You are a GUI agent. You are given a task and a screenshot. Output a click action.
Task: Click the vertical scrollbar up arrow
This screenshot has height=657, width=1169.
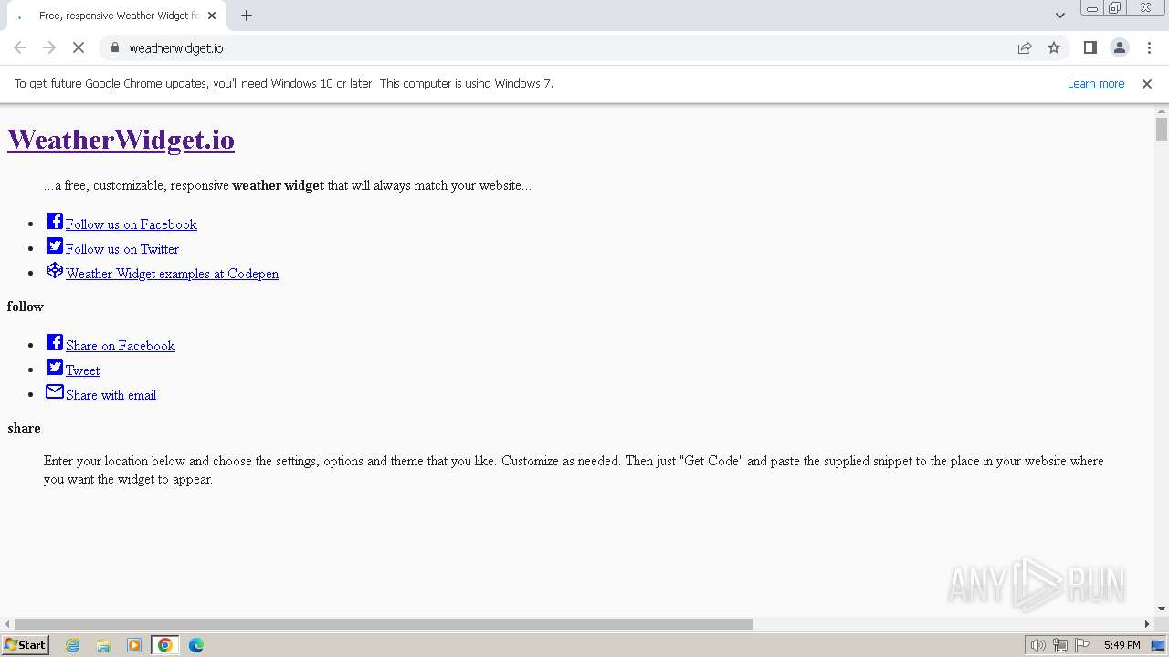click(1162, 111)
